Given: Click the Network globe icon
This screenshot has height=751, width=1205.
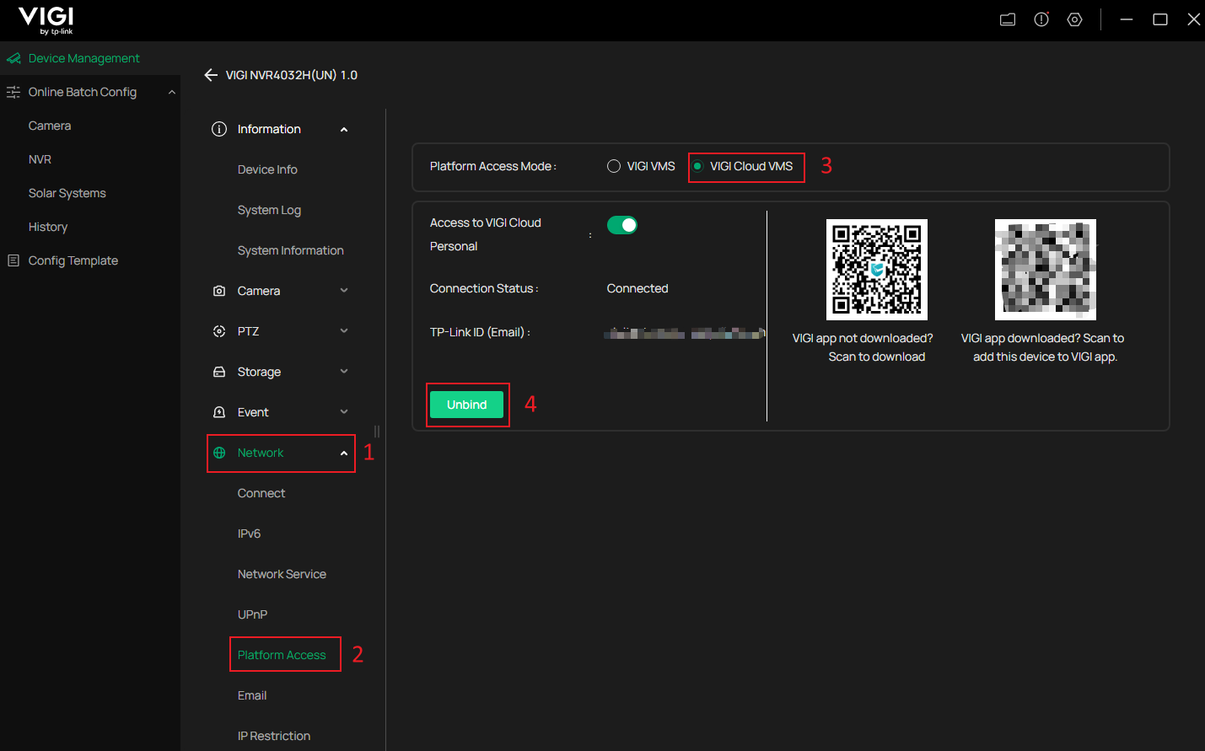Looking at the screenshot, I should pos(219,453).
